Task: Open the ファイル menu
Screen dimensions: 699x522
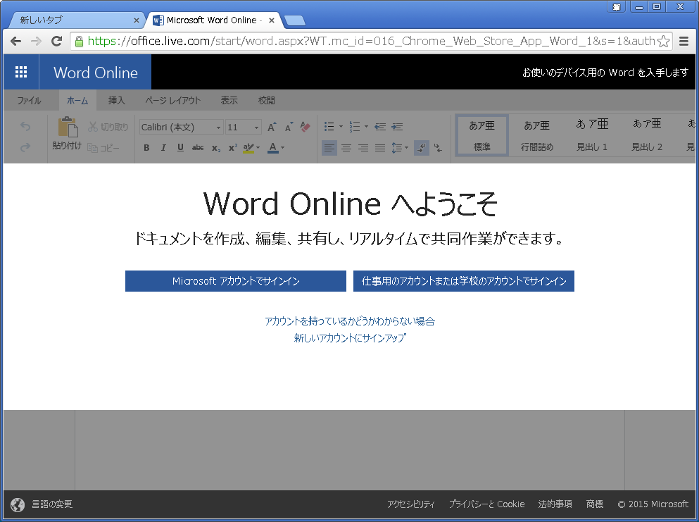Action: [29, 100]
